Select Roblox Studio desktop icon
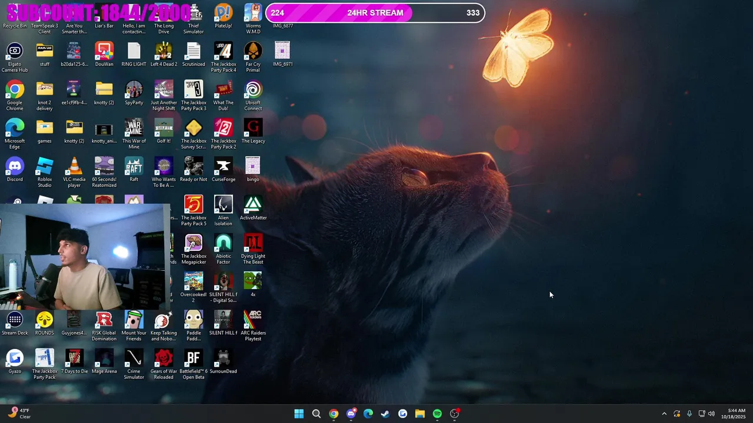 point(45,172)
